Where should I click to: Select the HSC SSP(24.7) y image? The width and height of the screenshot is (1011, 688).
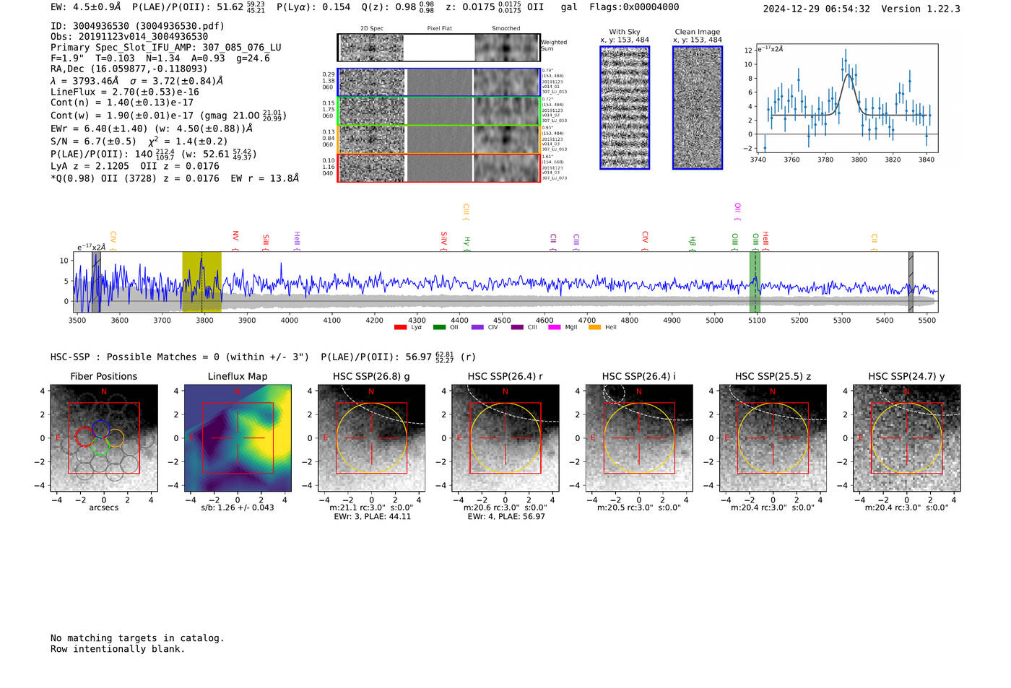pyautogui.click(x=907, y=437)
